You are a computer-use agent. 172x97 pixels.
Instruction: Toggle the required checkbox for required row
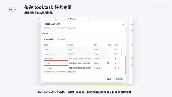click(x=108, y=54)
